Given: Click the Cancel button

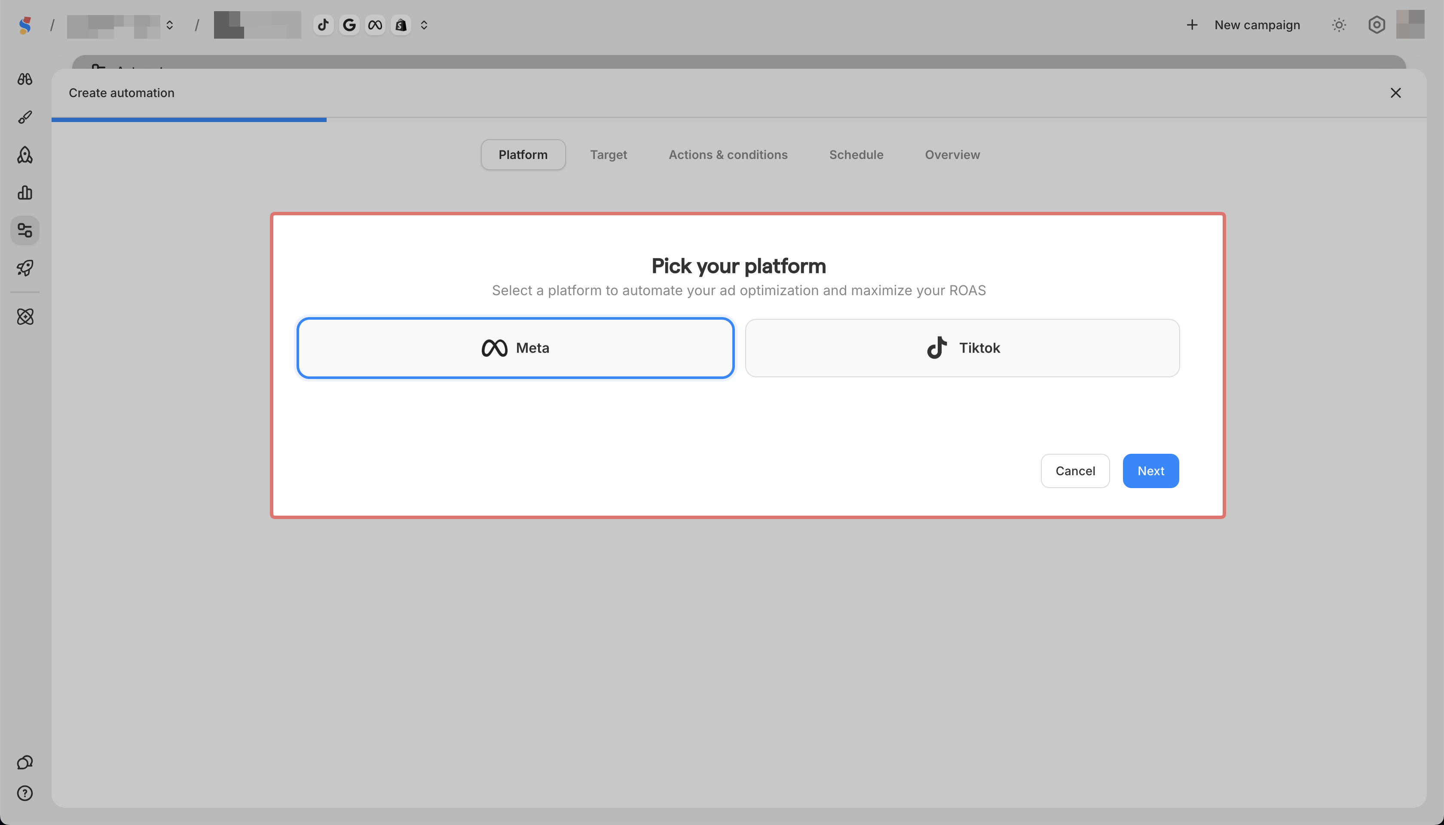Looking at the screenshot, I should 1074,471.
